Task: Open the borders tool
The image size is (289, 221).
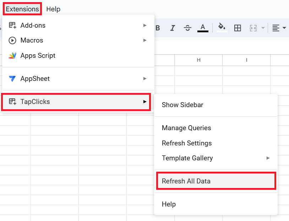Action: pyautogui.click(x=238, y=28)
